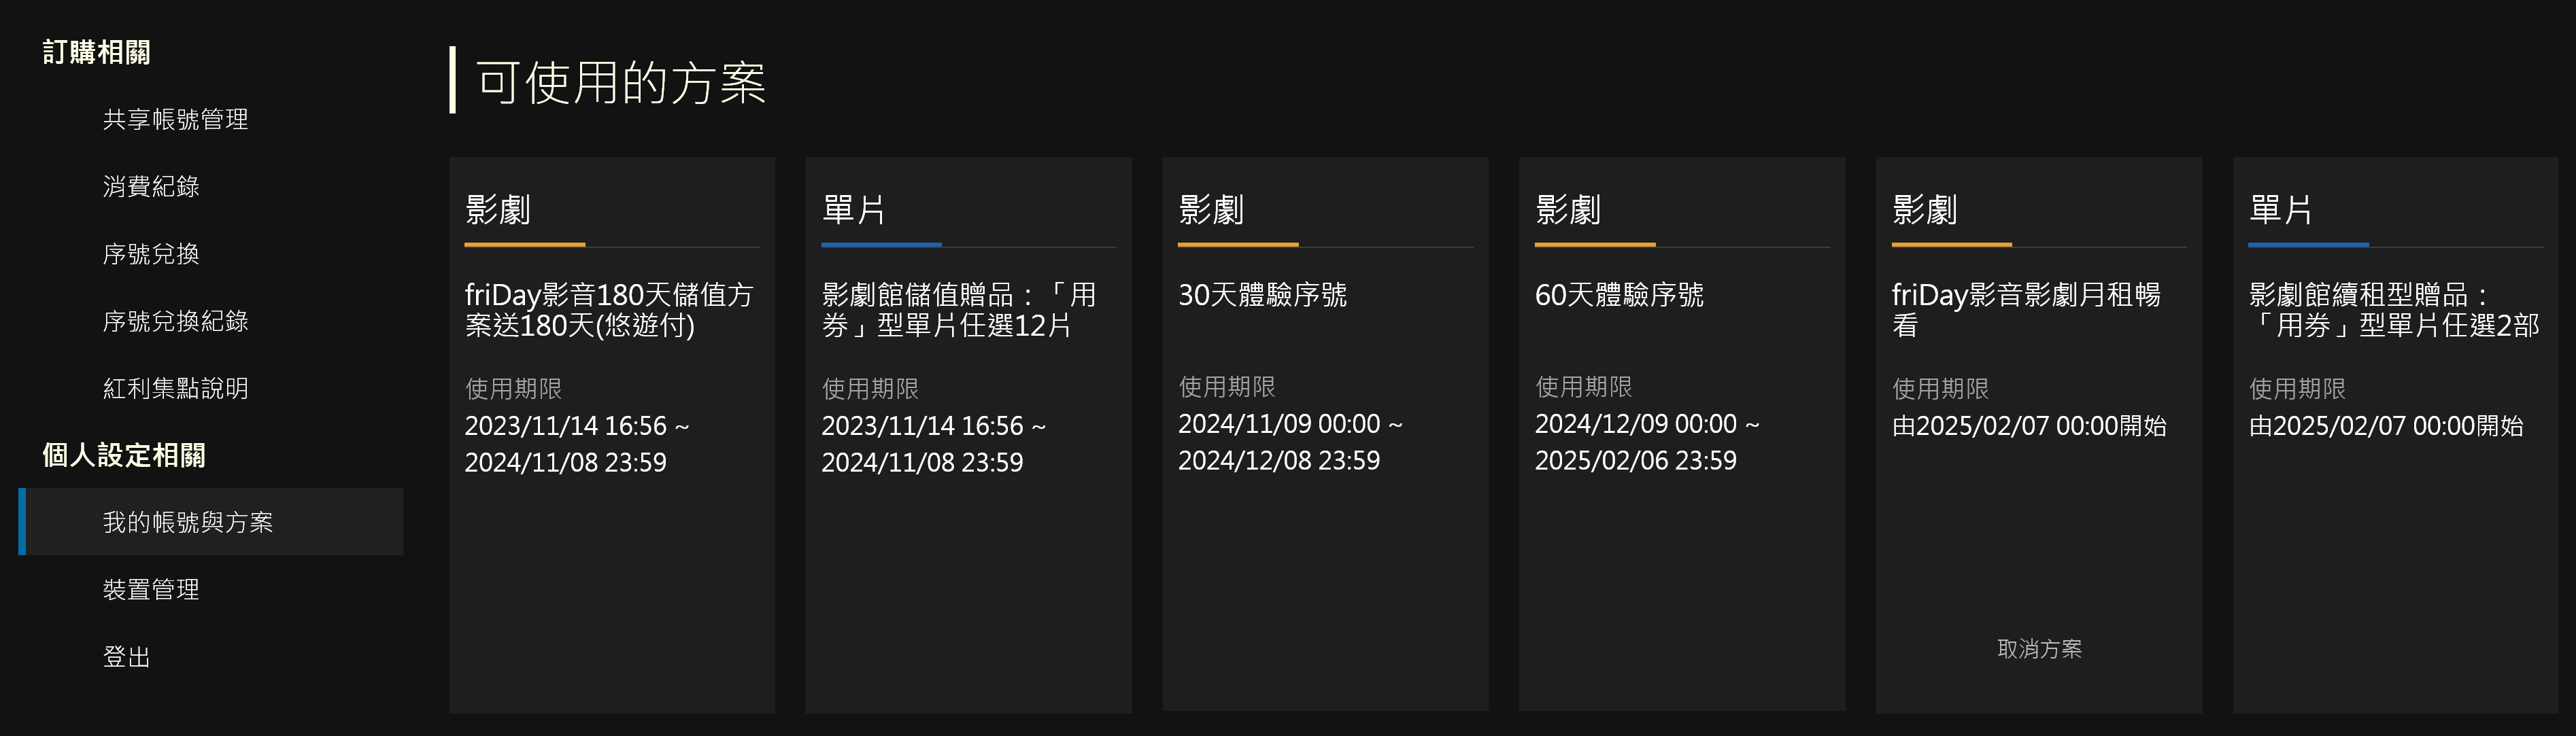
Task: View 紅利集點說明 page
Action: (175, 388)
